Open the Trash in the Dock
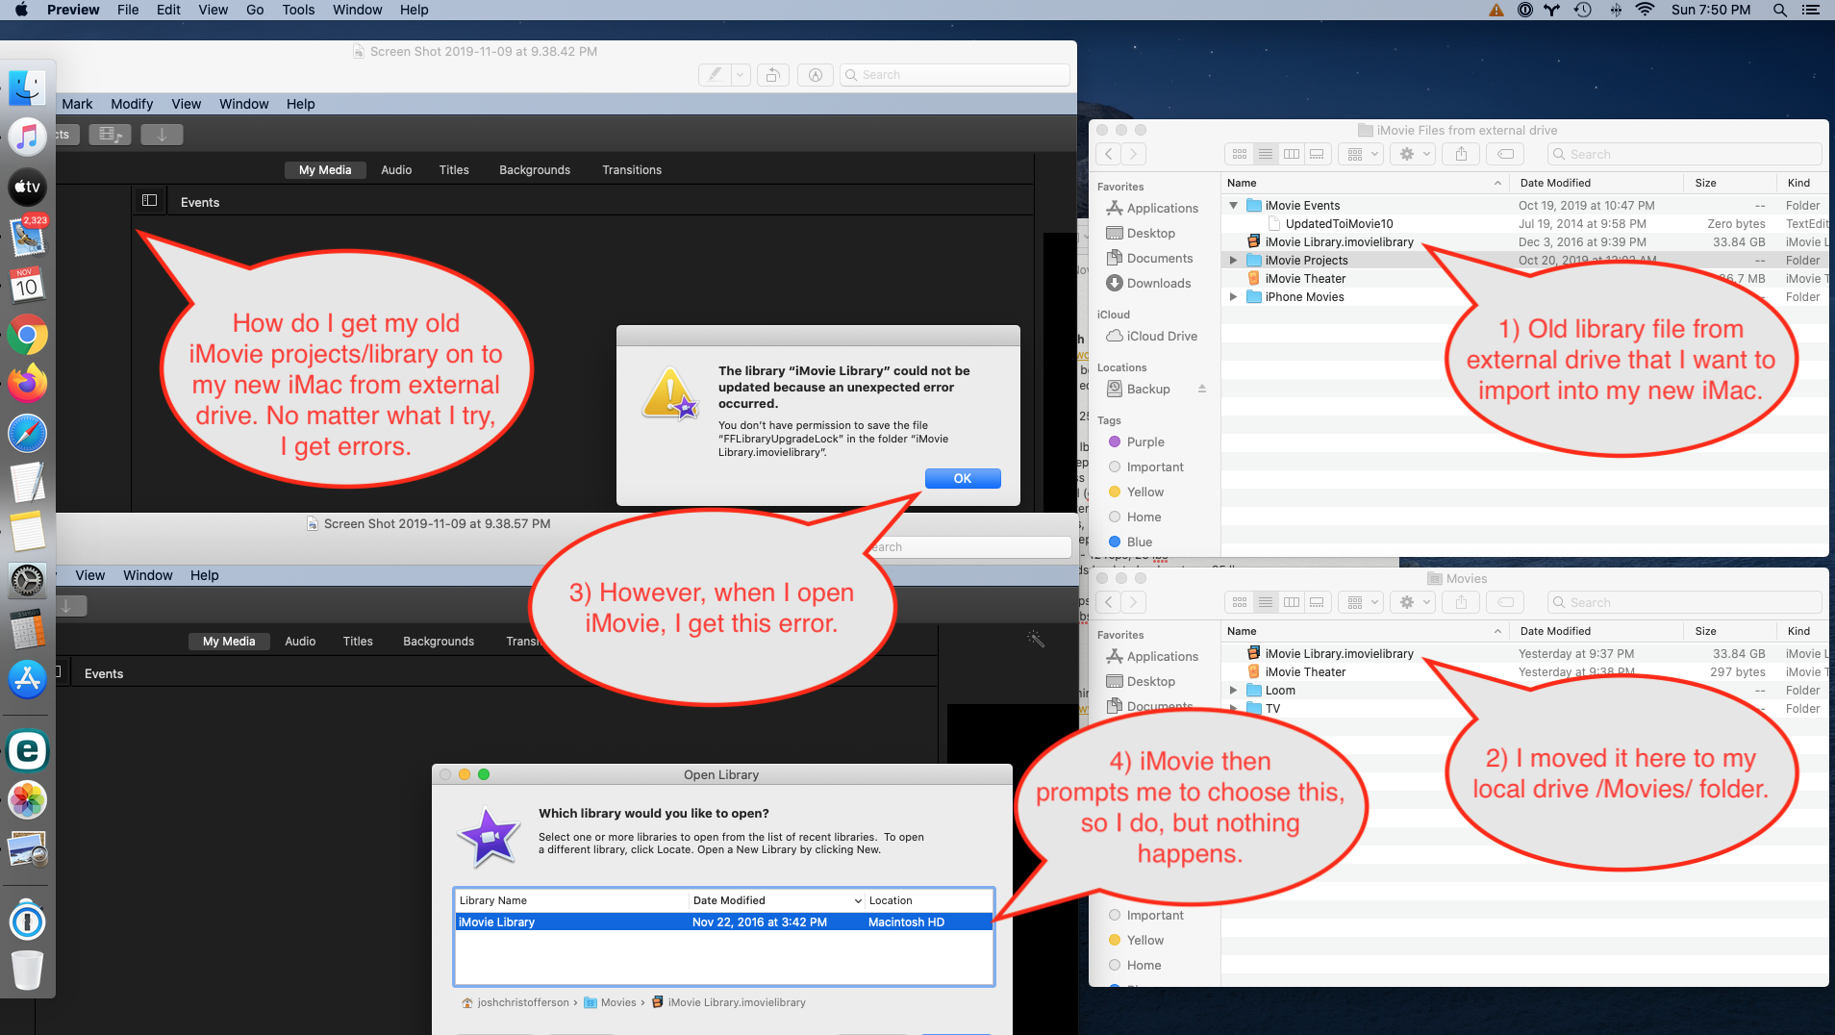Image resolution: width=1835 pixels, height=1035 pixels. [27, 970]
